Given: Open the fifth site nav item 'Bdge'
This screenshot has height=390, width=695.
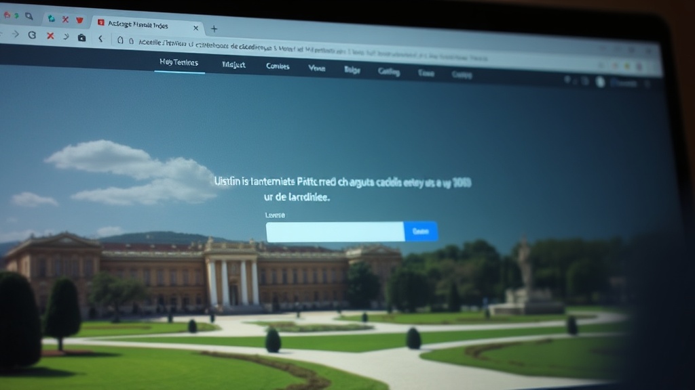Looking at the screenshot, I should (352, 70).
